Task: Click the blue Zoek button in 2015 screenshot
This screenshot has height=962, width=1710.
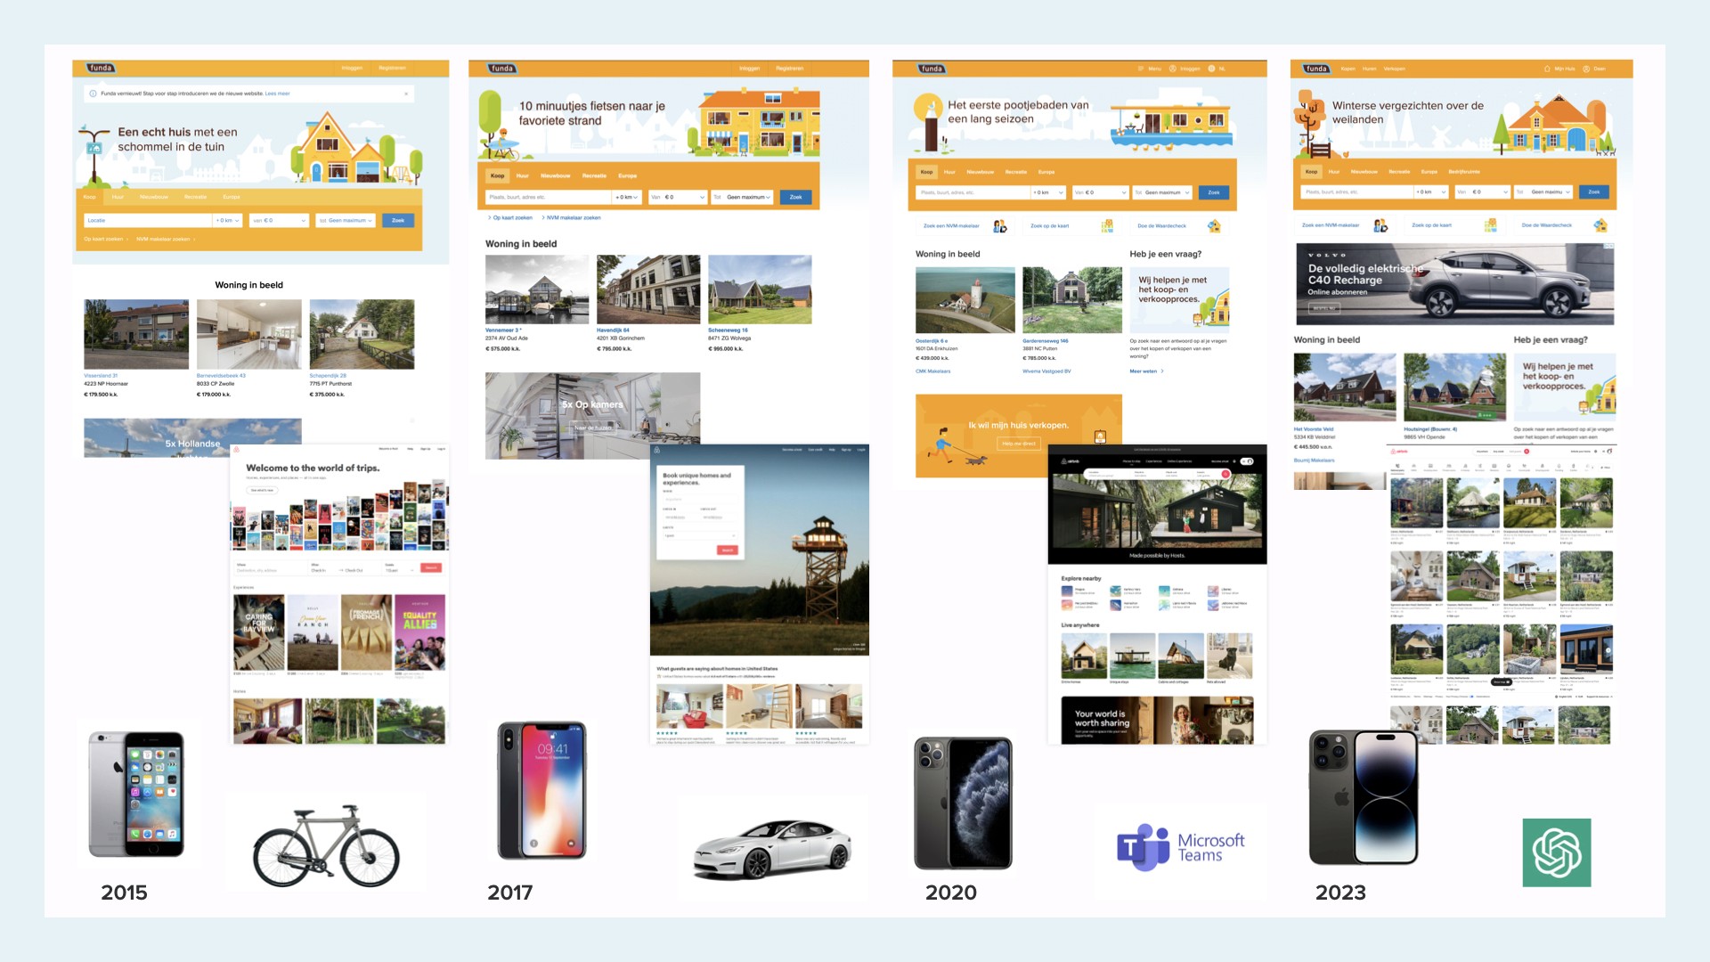Action: pyautogui.click(x=398, y=220)
